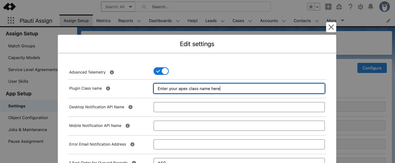Open the Help! tab
Screen dimensions: 395x163
pyautogui.click(x=192, y=21)
